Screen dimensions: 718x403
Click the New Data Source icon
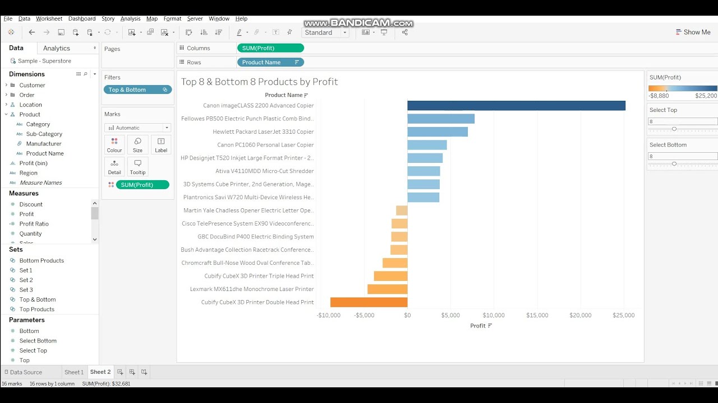(x=76, y=32)
